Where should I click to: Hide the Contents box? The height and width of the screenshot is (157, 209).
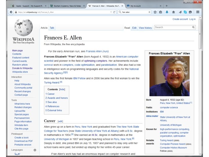(x=62, y=89)
